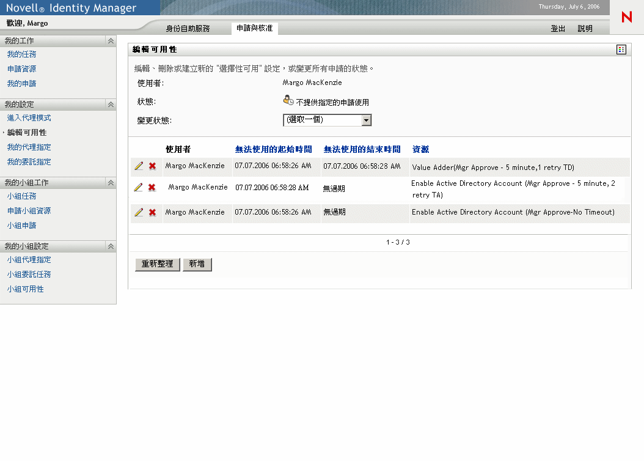Open 申請資源 in sidebar
Image resolution: width=644 pixels, height=461 pixels.
click(x=22, y=68)
